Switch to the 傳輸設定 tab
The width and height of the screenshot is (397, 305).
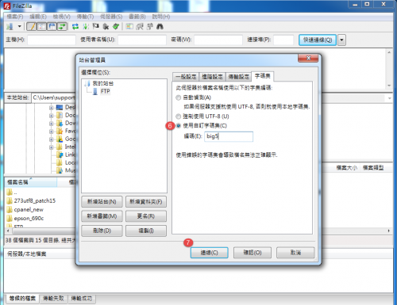pyautogui.click(x=239, y=77)
